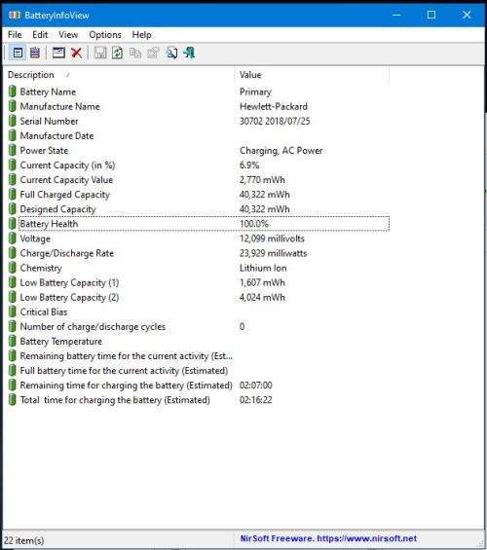487x550 pixels.
Task: Click the battery icon beside Power State
Action: click(13, 151)
